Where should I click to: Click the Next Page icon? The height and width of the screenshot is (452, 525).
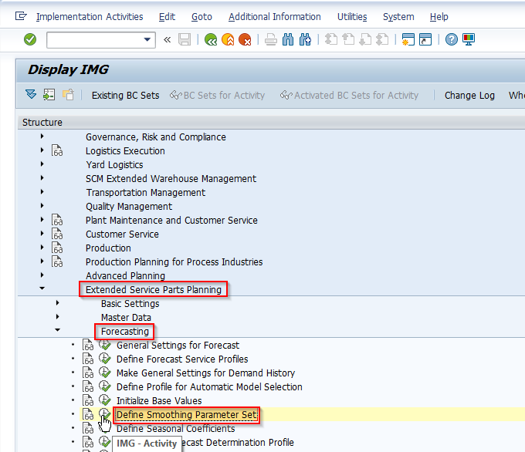[365, 40]
